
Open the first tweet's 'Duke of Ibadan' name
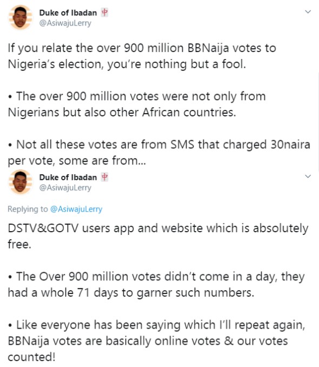(x=68, y=12)
